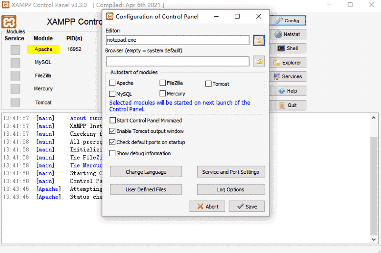Click the highlighted Apache module label
The width and height of the screenshot is (381, 253).
click(43, 49)
